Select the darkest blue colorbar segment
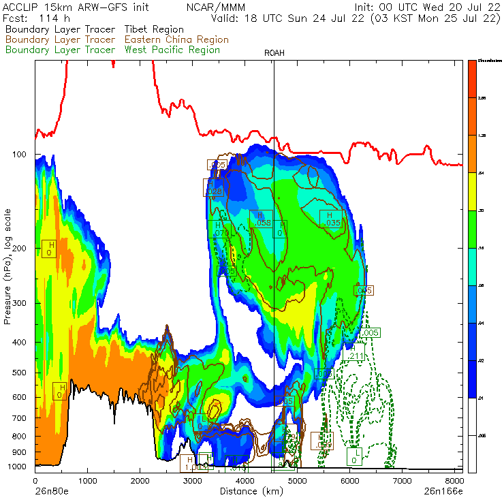Screen dimensions: 504x504 472,379
